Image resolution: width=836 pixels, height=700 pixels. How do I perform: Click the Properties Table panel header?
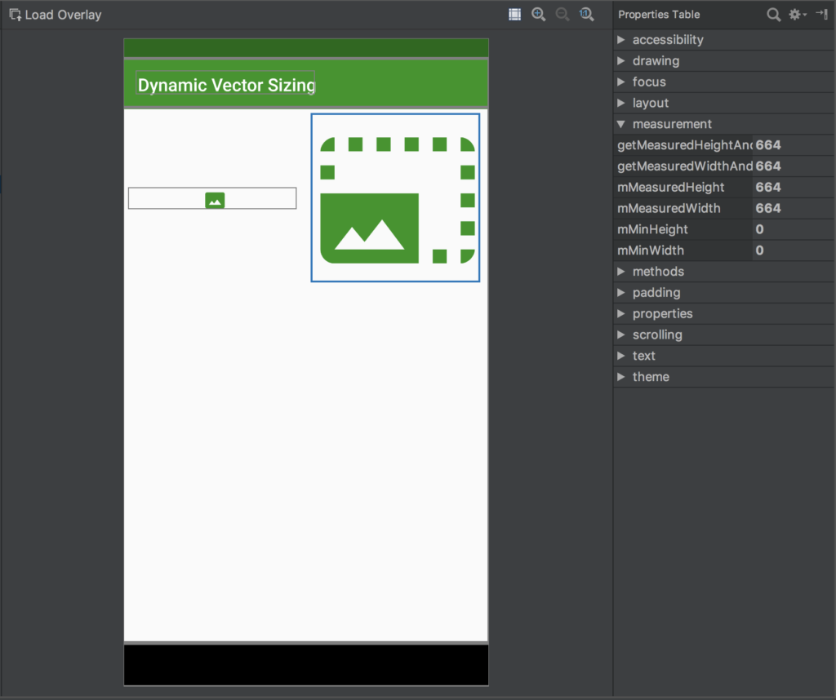click(x=658, y=14)
